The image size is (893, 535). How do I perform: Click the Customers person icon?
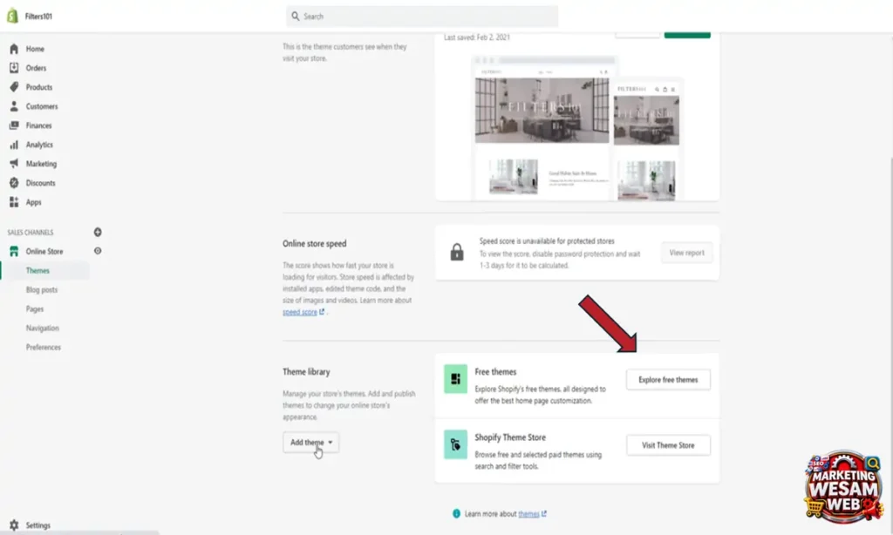(14, 106)
